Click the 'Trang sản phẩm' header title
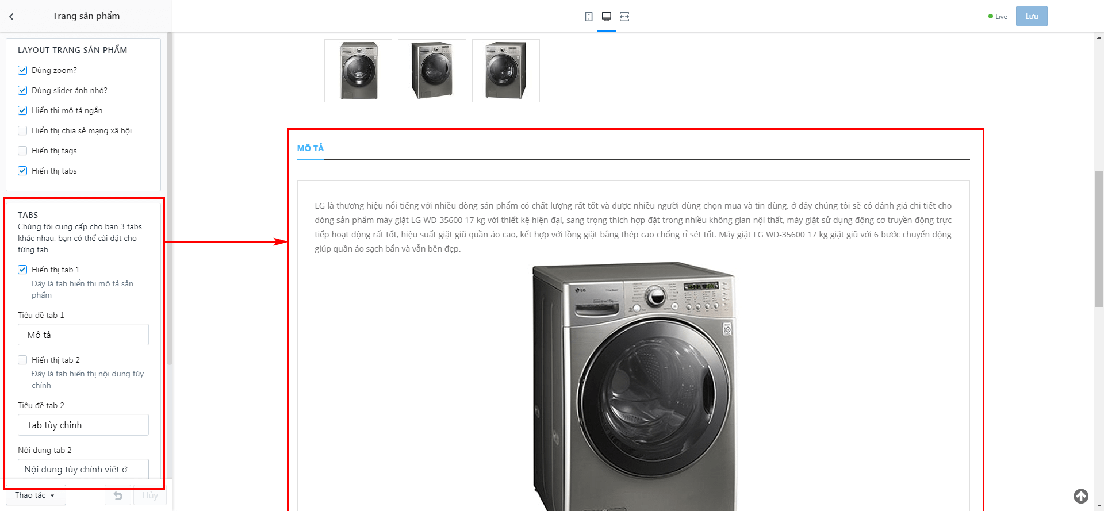 point(86,16)
